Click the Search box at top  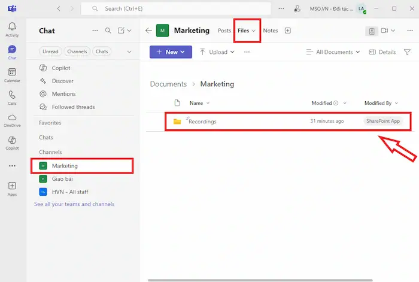(x=180, y=9)
